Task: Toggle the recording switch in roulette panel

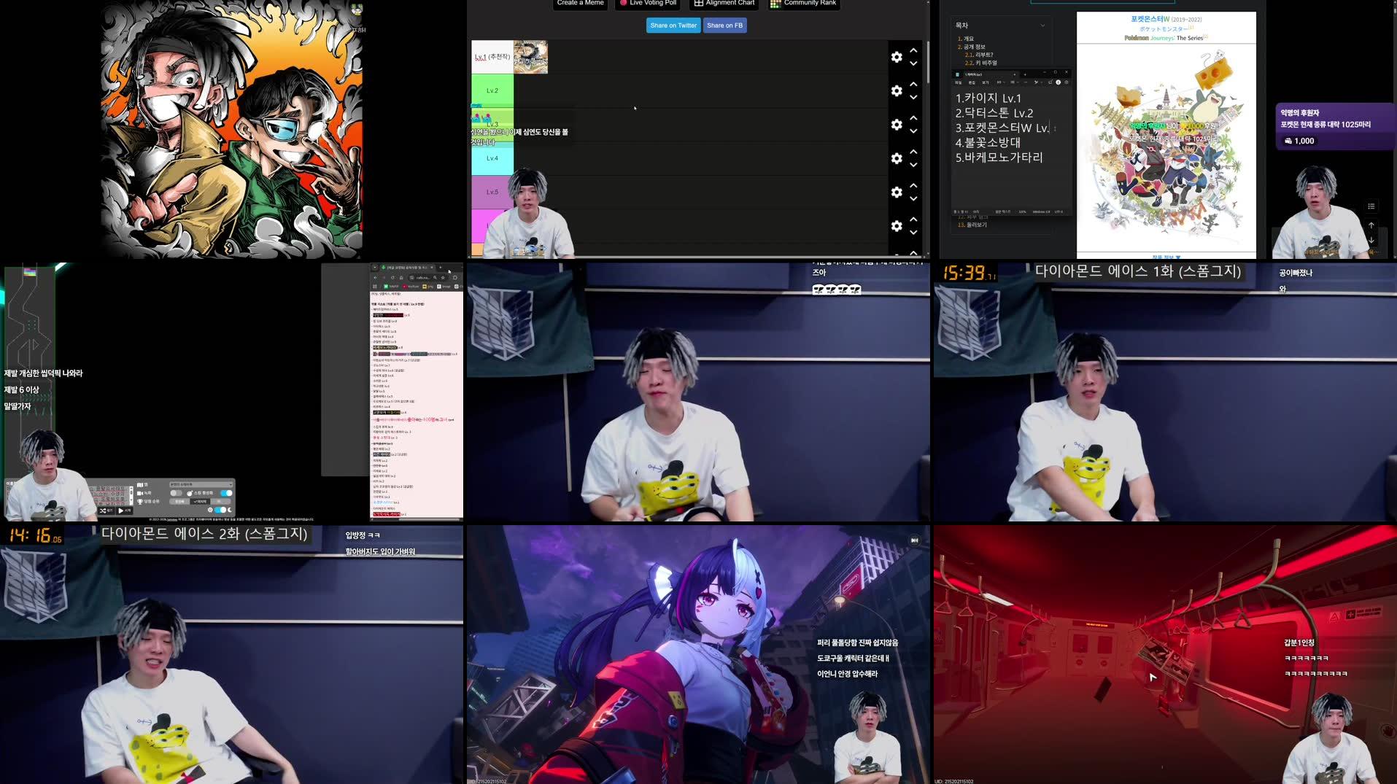Action: point(176,493)
